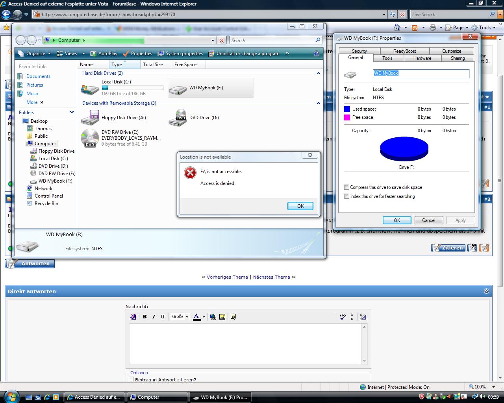Viewport: 504px width, 403px height.
Task: Click the bold formatting icon in reply editor
Action: coord(145,317)
